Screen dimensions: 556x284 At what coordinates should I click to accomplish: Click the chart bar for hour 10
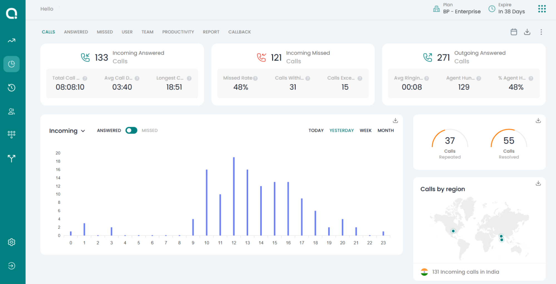pyautogui.click(x=207, y=202)
